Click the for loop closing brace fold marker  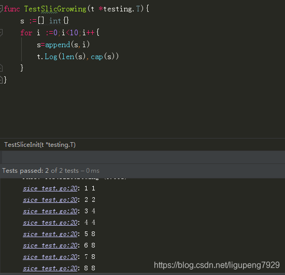point(1,67)
